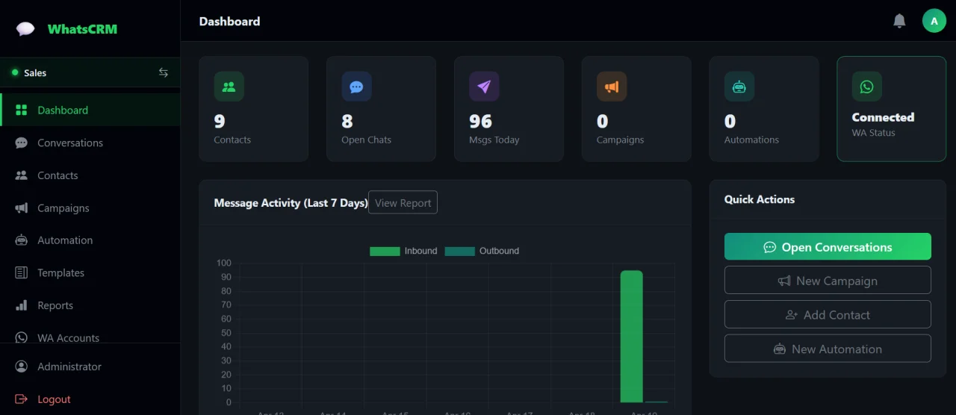Open Contacts from the sidebar

point(90,175)
